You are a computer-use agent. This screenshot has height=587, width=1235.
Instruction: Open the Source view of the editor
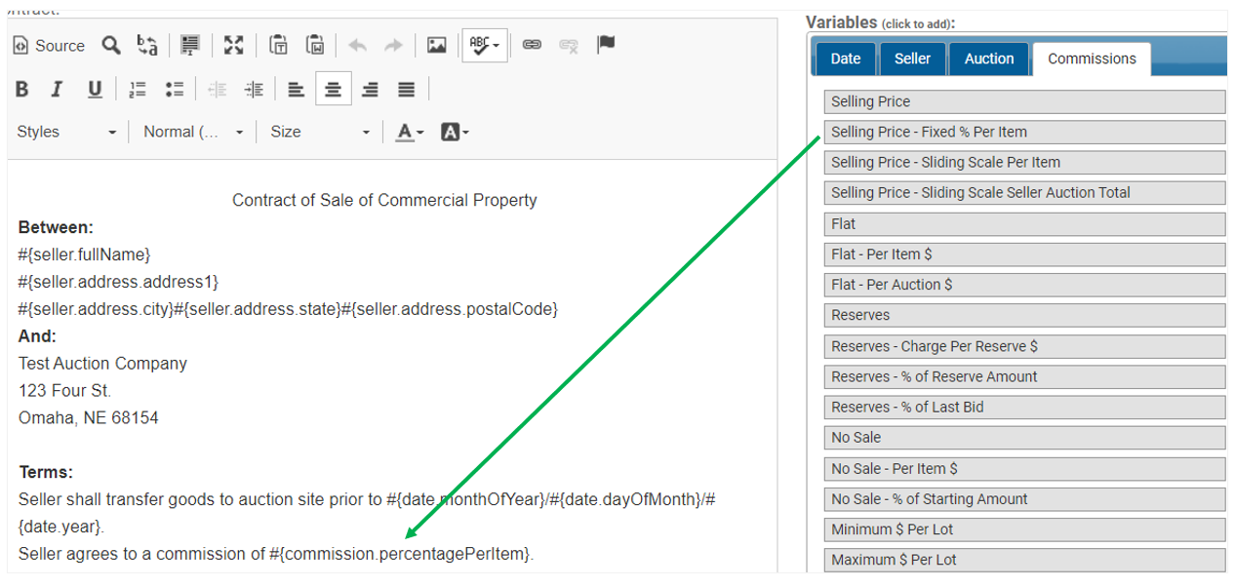point(49,46)
